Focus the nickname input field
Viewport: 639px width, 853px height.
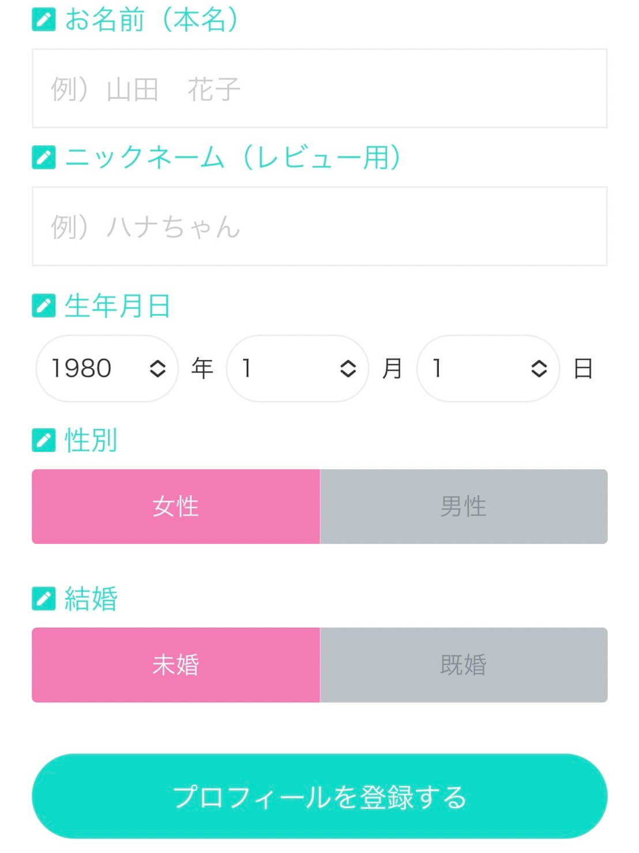pos(319,227)
